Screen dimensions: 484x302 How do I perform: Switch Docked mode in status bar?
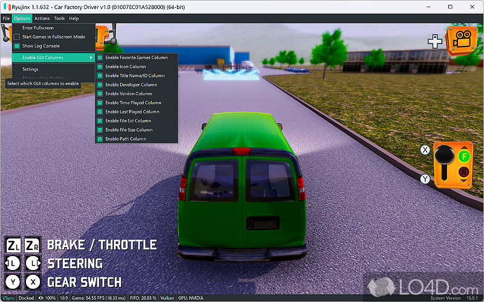pos(26,298)
